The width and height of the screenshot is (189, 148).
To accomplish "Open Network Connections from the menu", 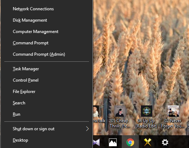I will pos(47,9).
